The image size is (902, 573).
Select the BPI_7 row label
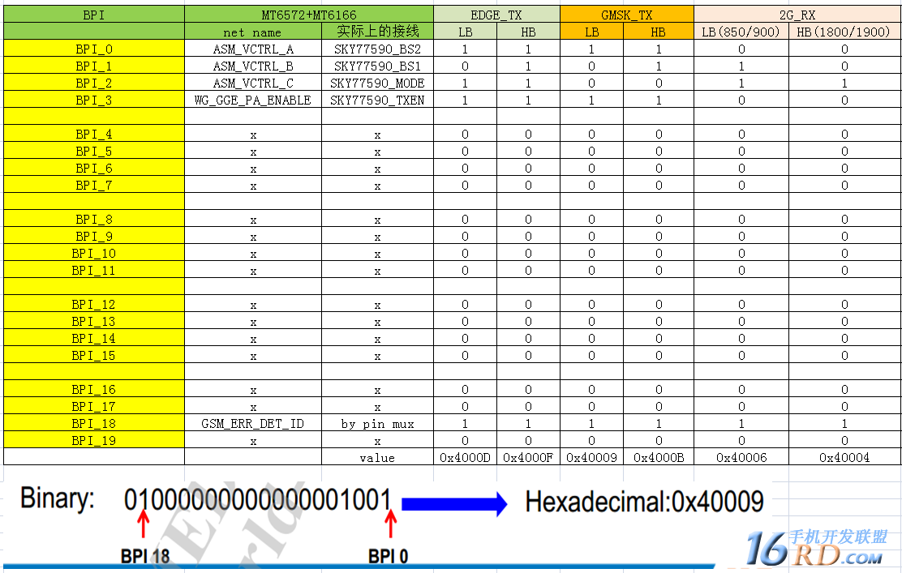[94, 185]
